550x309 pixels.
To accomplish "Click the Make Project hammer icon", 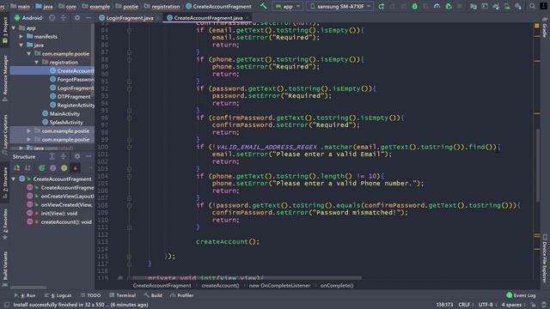I will [x=264, y=6].
